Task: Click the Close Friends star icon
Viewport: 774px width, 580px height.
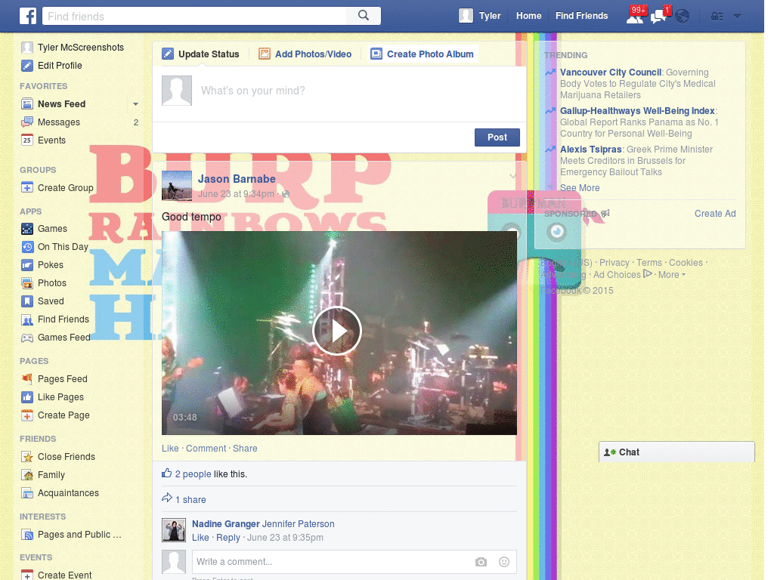Action: (27, 457)
